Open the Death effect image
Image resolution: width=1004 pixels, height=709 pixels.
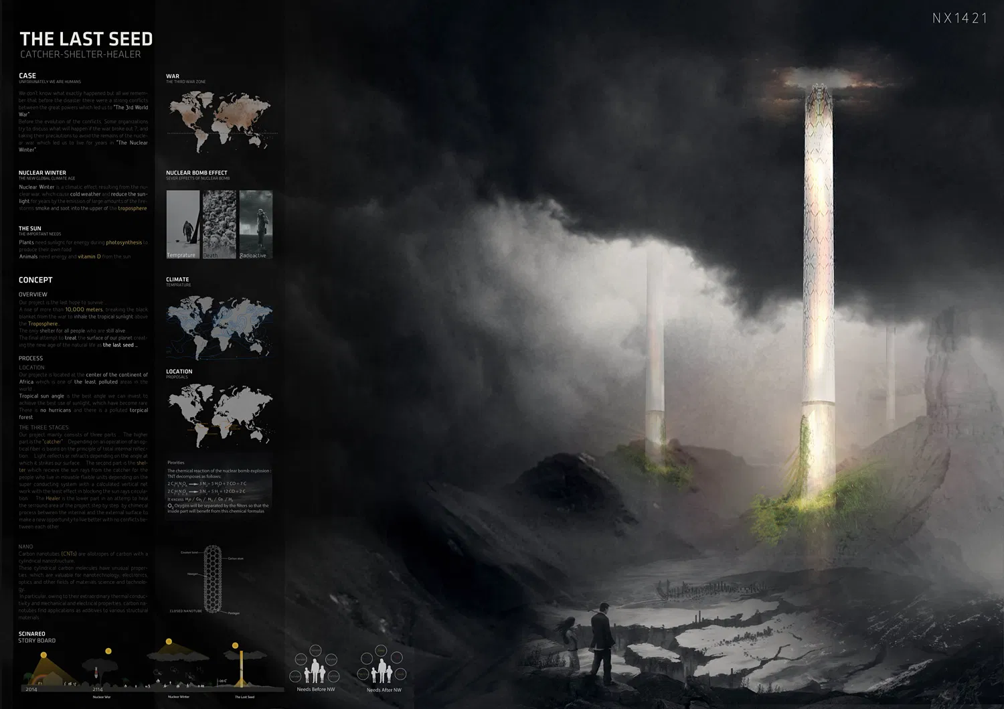(220, 224)
